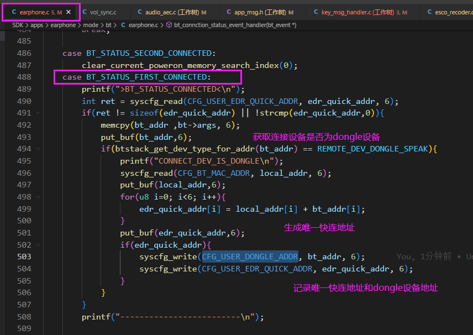Viewport: 473px width, 335px height.
Task: Click the "CONNECT_DEV_IS_DONGLE\n" string on line 495
Action: click(x=214, y=161)
